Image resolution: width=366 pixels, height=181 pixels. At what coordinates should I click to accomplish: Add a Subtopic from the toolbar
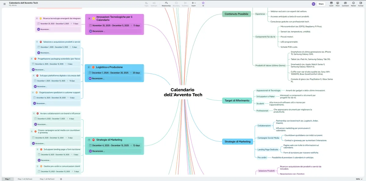point(154,4)
